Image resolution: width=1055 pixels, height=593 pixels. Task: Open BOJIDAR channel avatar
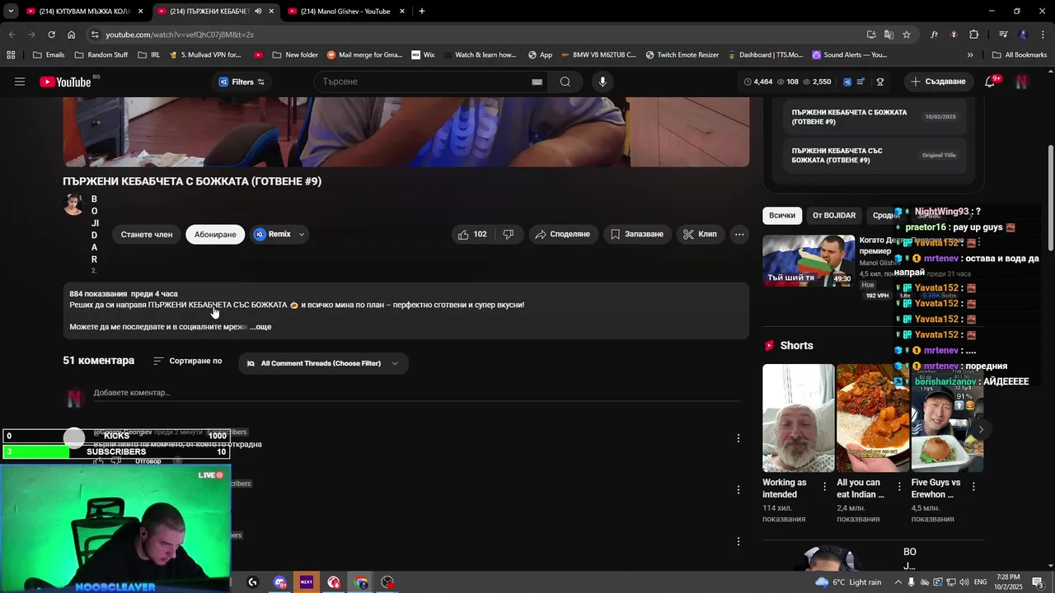tap(73, 204)
